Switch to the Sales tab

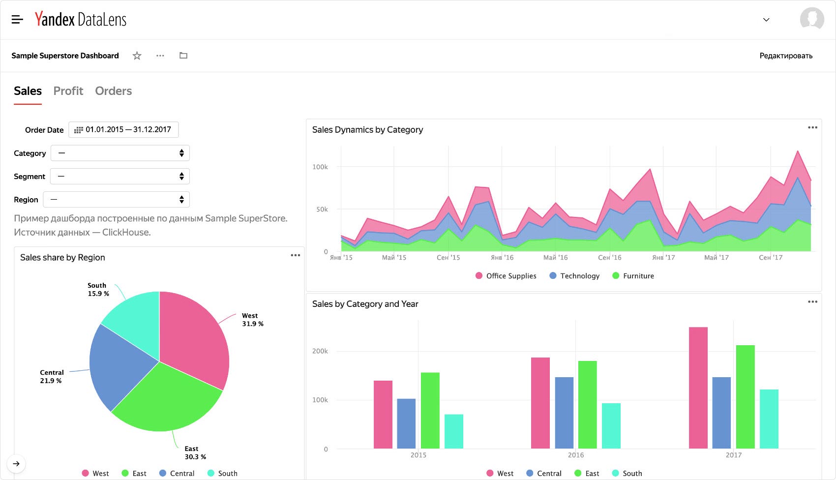tap(28, 91)
